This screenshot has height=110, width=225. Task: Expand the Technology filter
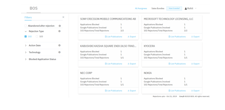[26, 52]
